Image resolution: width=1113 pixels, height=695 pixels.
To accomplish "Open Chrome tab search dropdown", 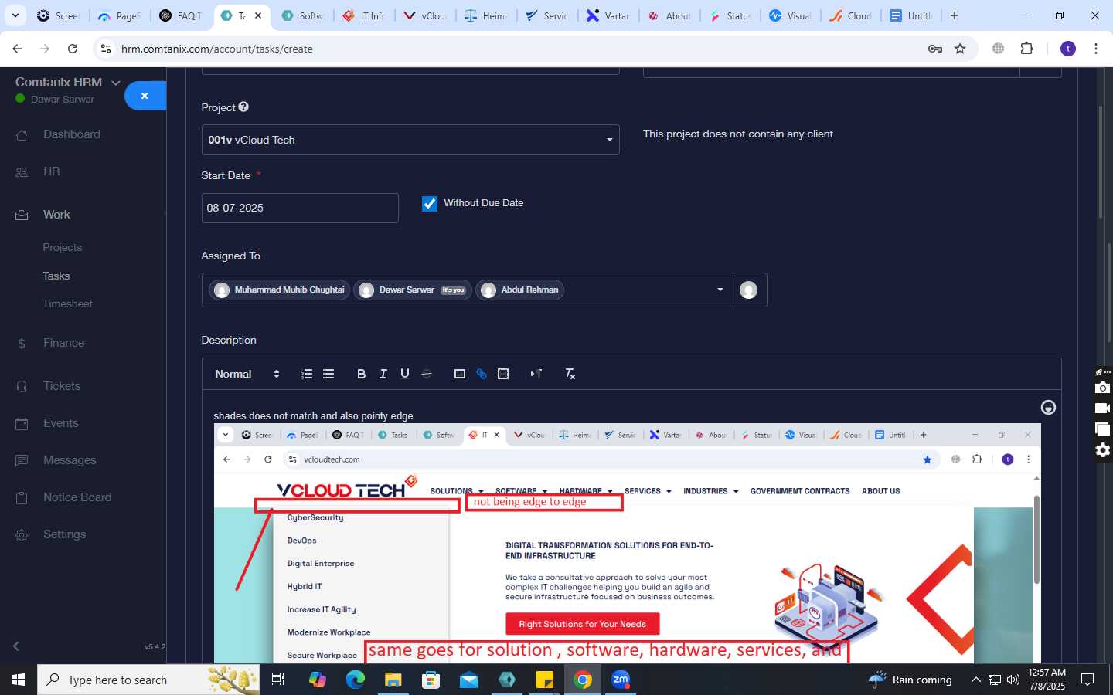I will [15, 15].
